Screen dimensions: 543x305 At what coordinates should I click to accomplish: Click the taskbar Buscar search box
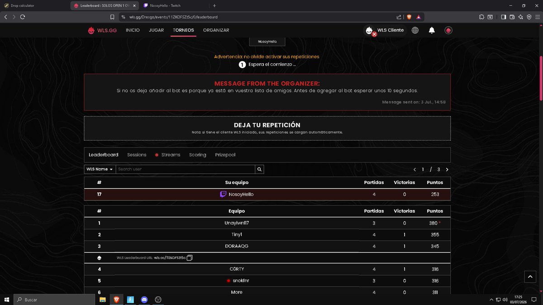tap(54, 300)
